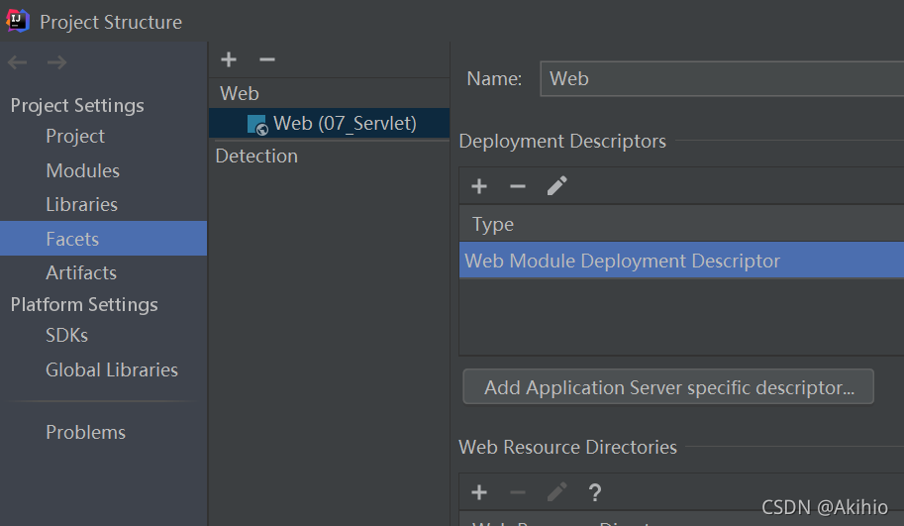
Task: View the Problems list
Action: tap(85, 432)
